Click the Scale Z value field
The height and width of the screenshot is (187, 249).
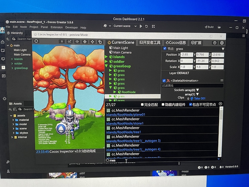pyautogui.click(x=217, y=67)
